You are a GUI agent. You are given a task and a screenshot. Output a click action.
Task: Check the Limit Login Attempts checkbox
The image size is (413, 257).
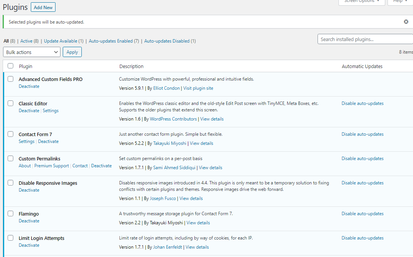click(11, 238)
